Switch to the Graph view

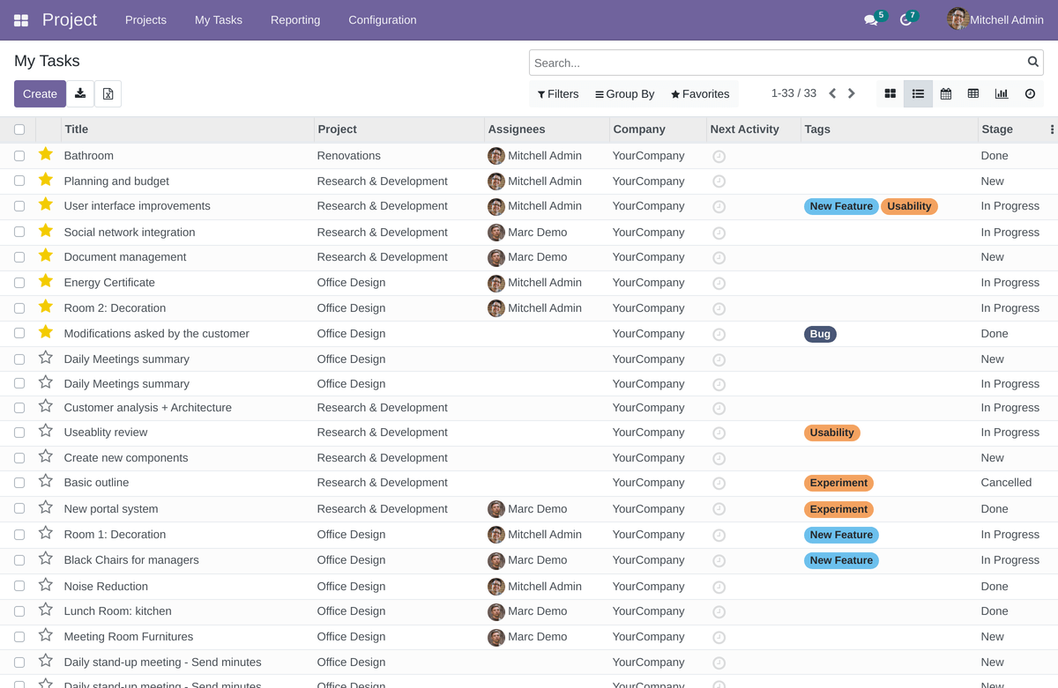click(x=1002, y=93)
